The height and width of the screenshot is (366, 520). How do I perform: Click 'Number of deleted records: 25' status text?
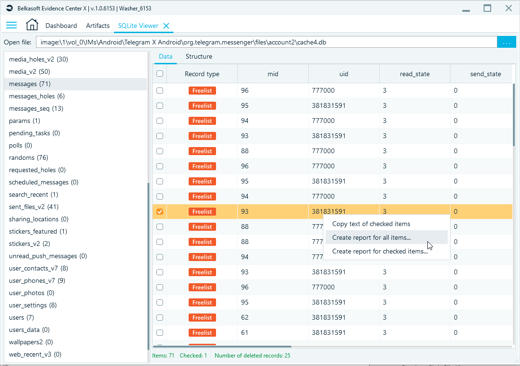tap(252, 356)
